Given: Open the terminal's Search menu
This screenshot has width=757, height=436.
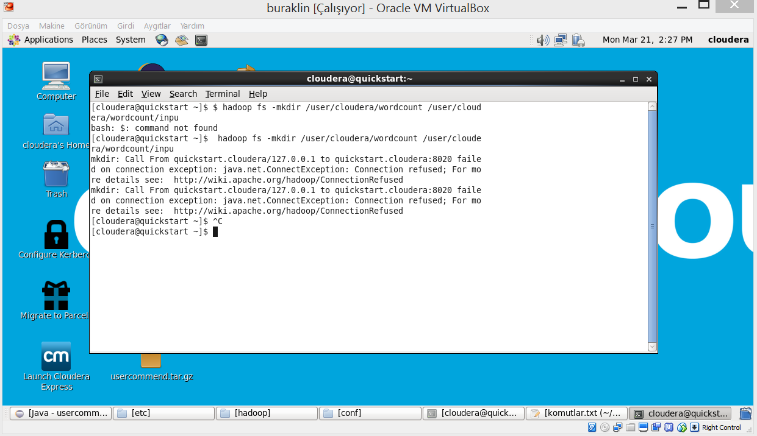Looking at the screenshot, I should [x=183, y=94].
